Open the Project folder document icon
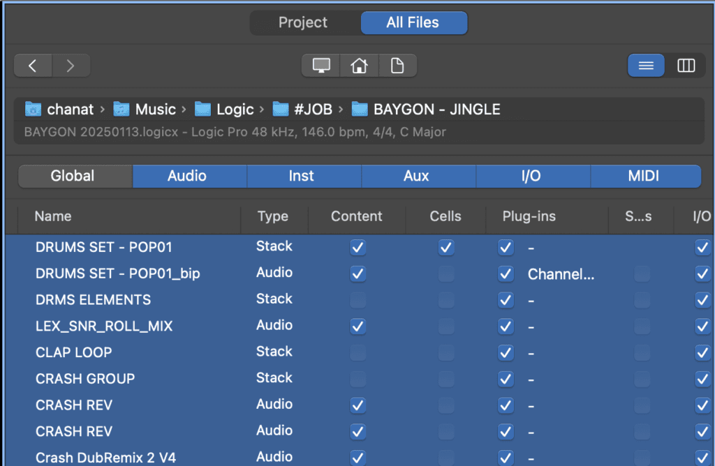 (x=397, y=66)
